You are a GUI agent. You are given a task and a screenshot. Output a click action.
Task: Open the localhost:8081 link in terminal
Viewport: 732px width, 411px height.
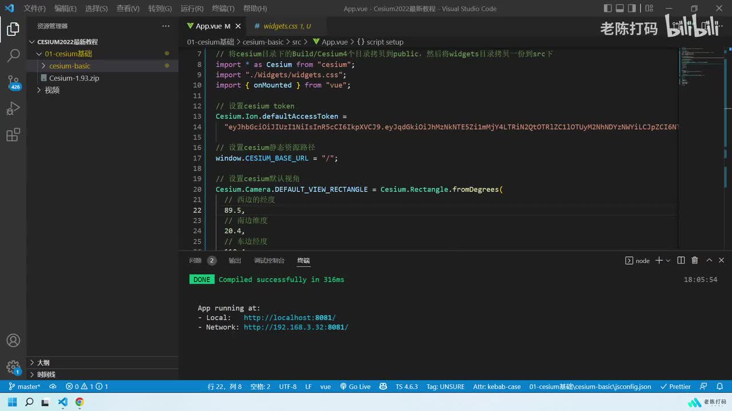[x=289, y=317]
